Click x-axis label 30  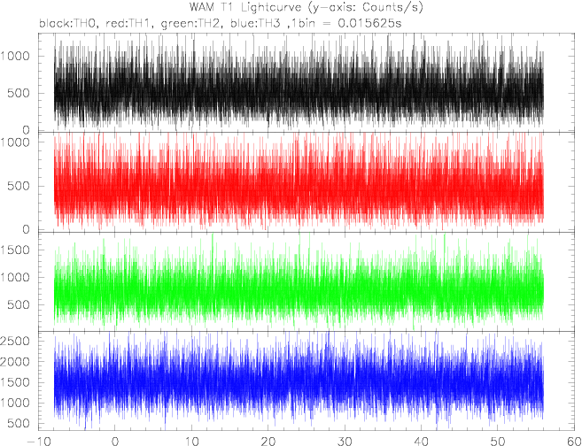(x=345, y=442)
